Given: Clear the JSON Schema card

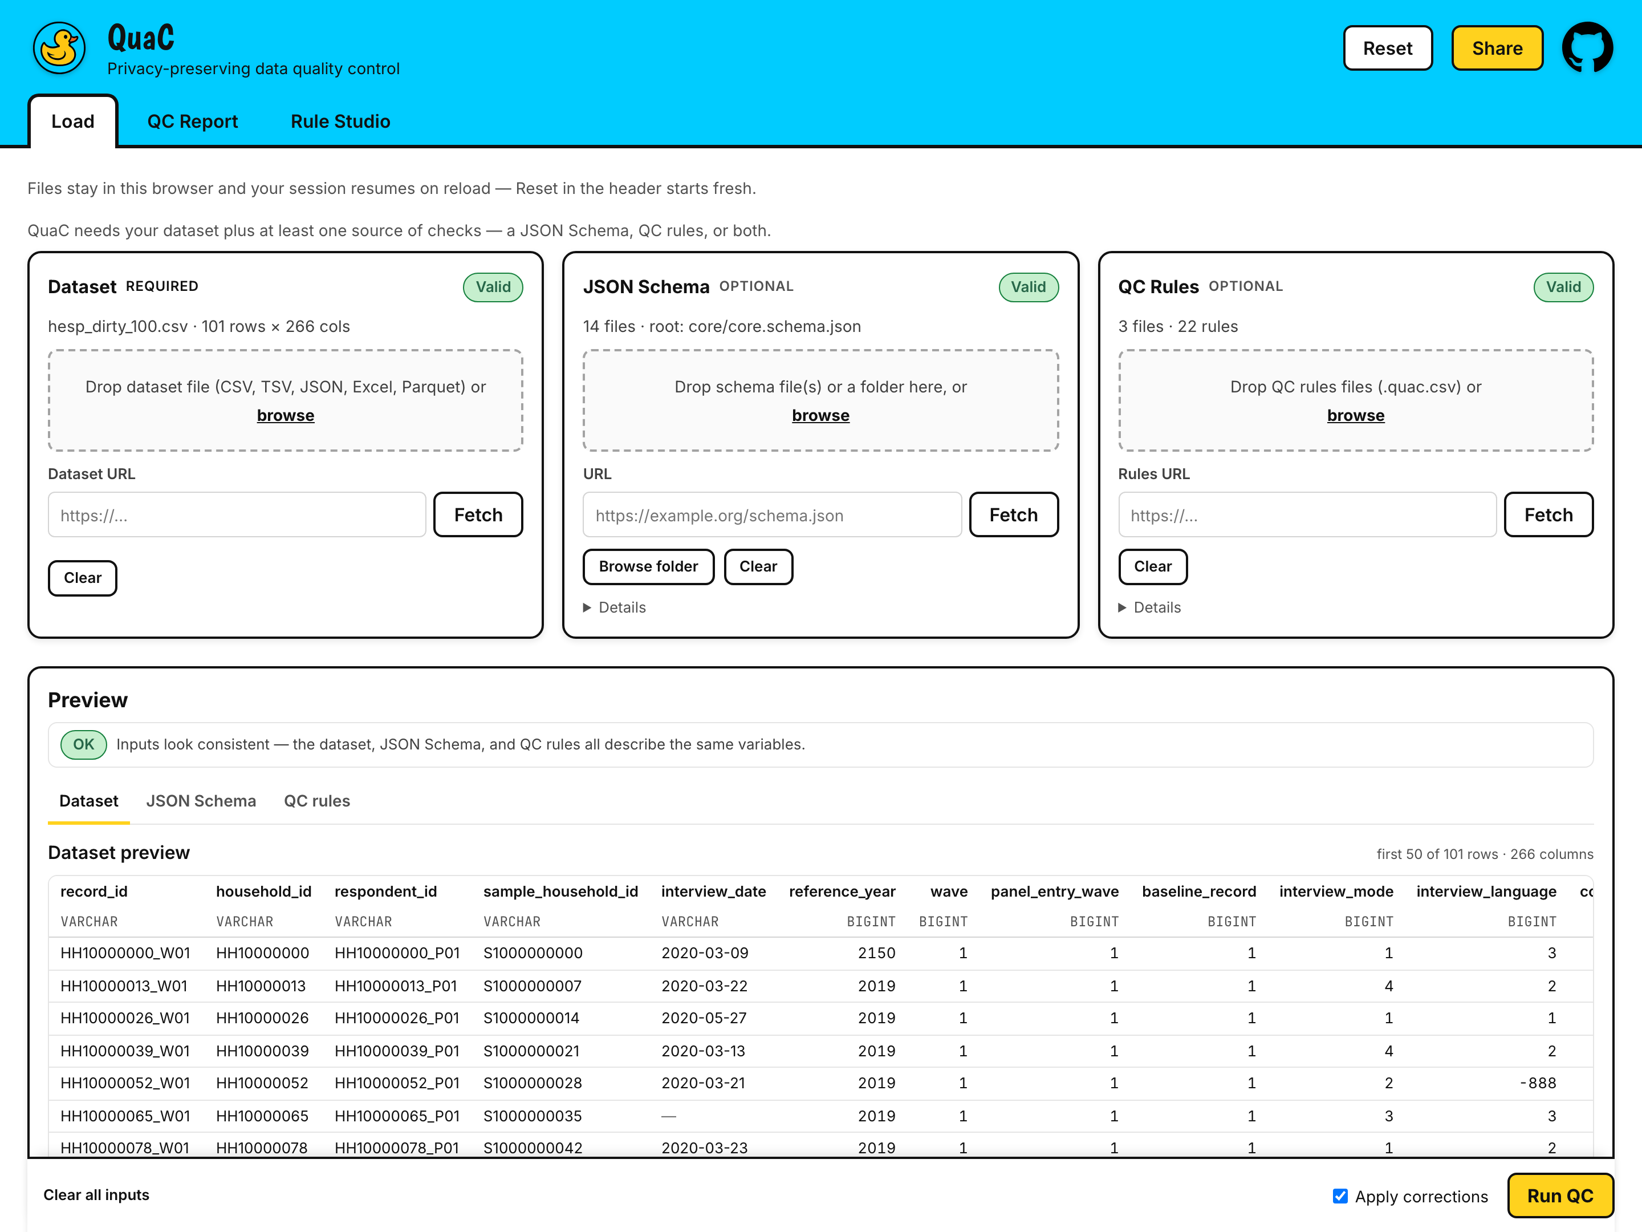Looking at the screenshot, I should point(758,566).
